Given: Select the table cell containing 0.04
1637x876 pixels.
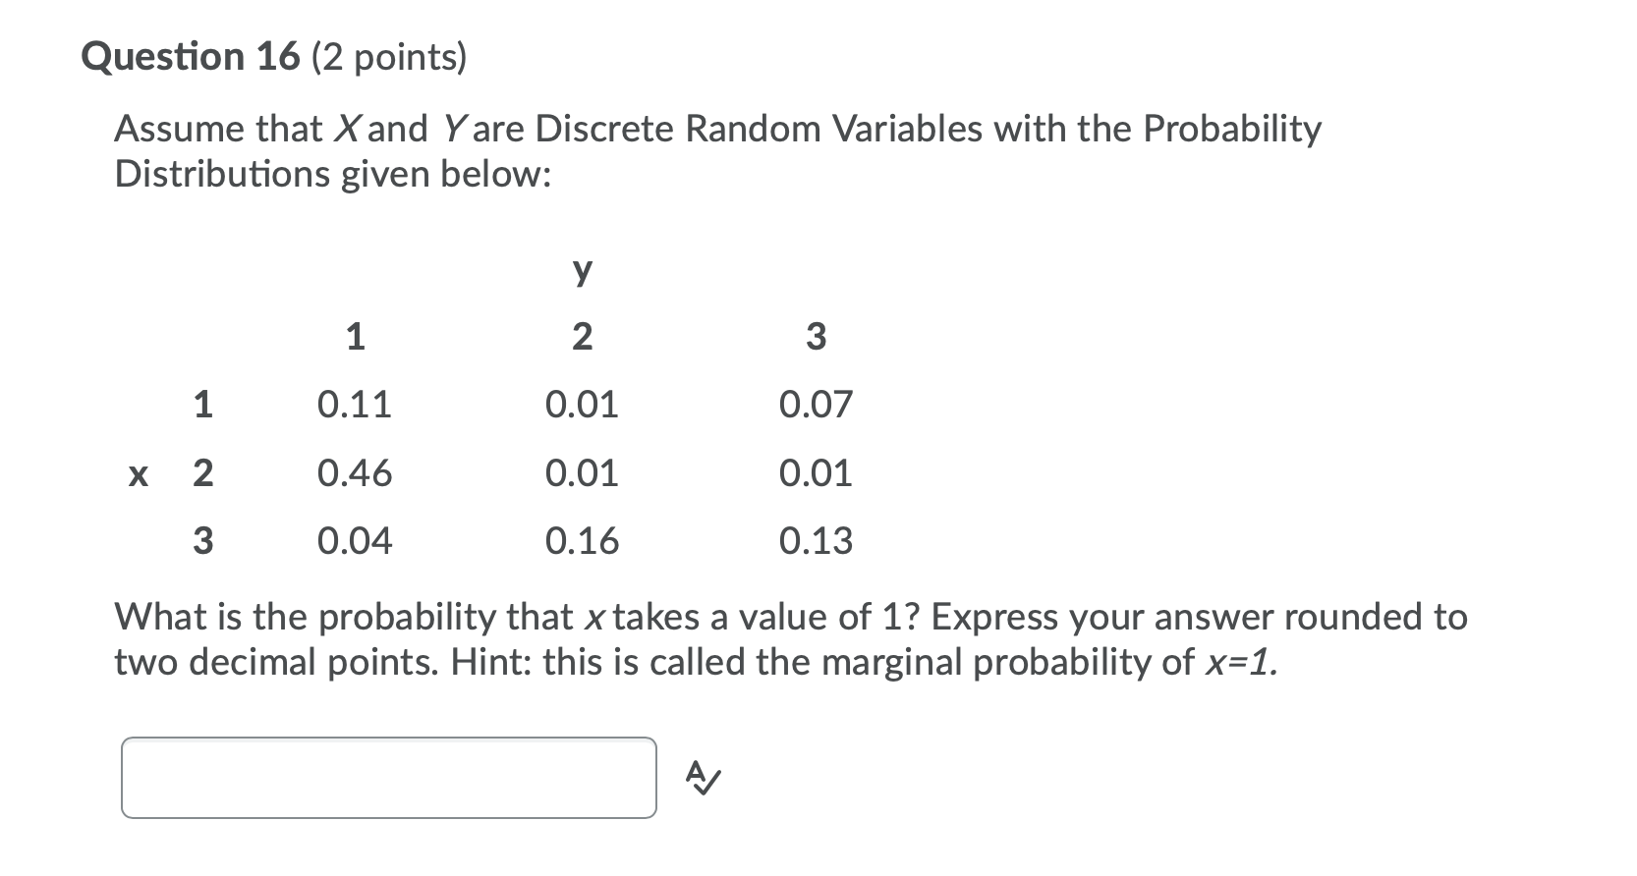Looking at the screenshot, I should pos(355,540).
